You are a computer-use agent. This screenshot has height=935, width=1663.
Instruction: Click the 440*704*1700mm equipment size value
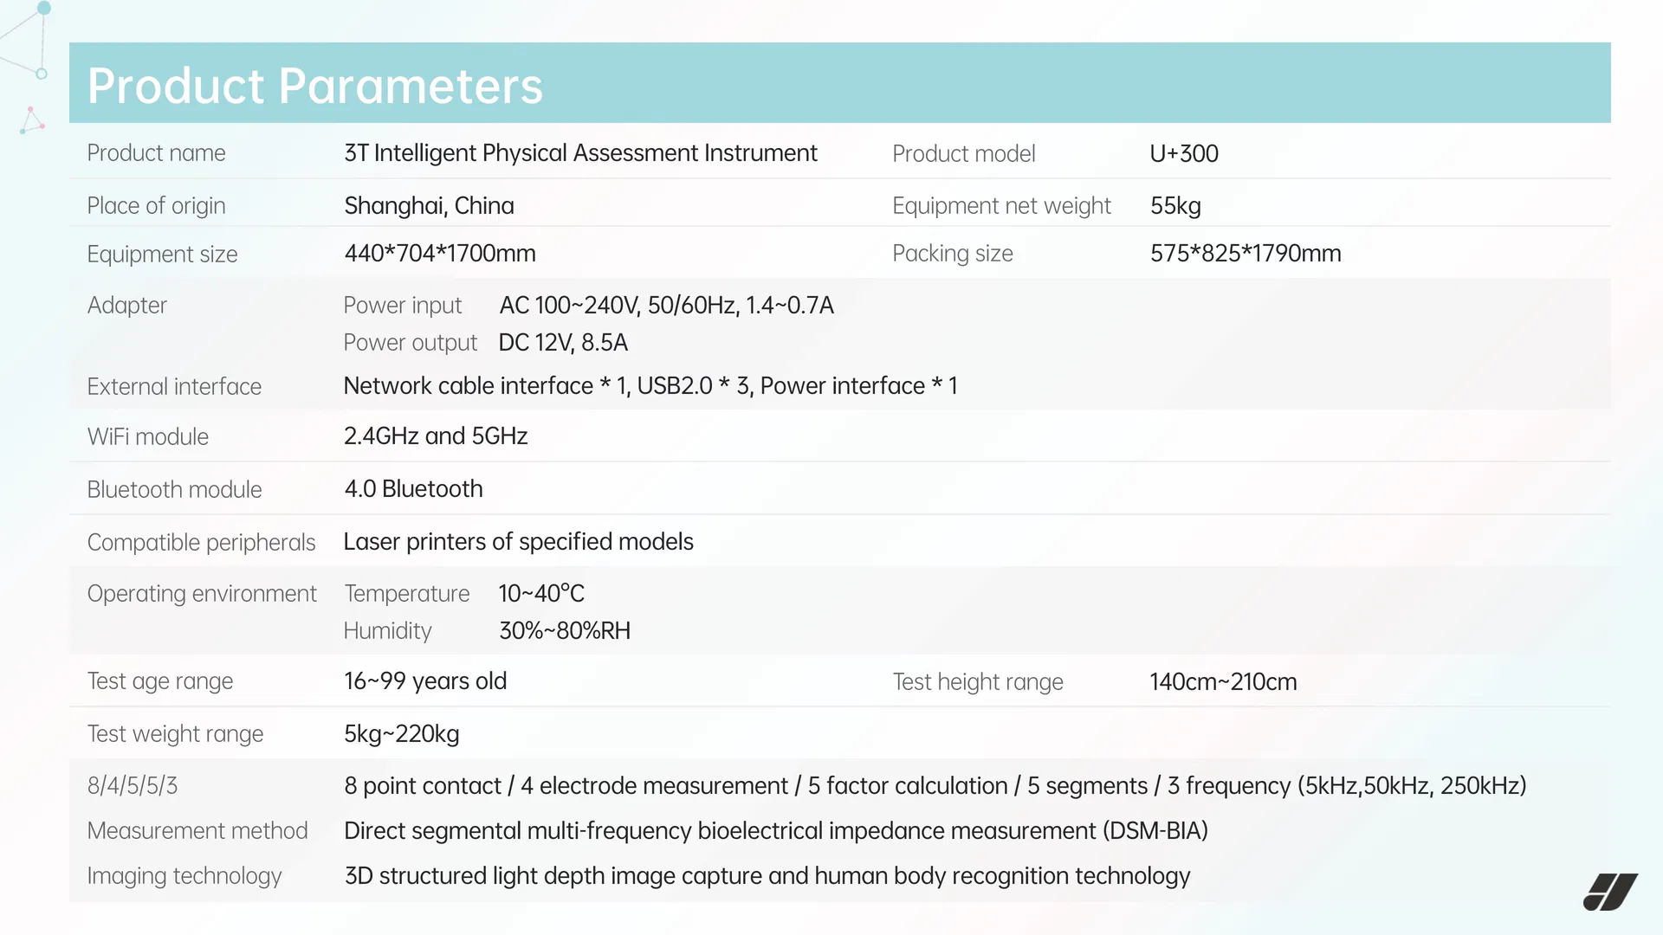pos(440,254)
